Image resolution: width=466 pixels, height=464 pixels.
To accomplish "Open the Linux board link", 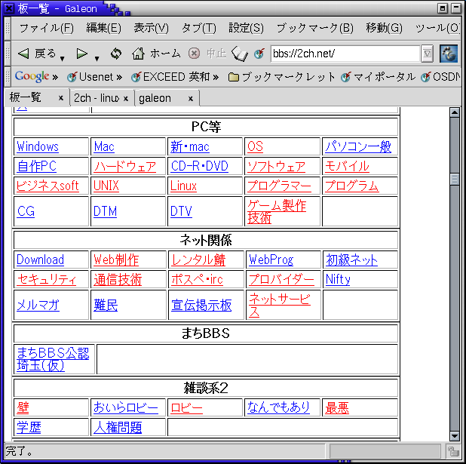I will [183, 186].
